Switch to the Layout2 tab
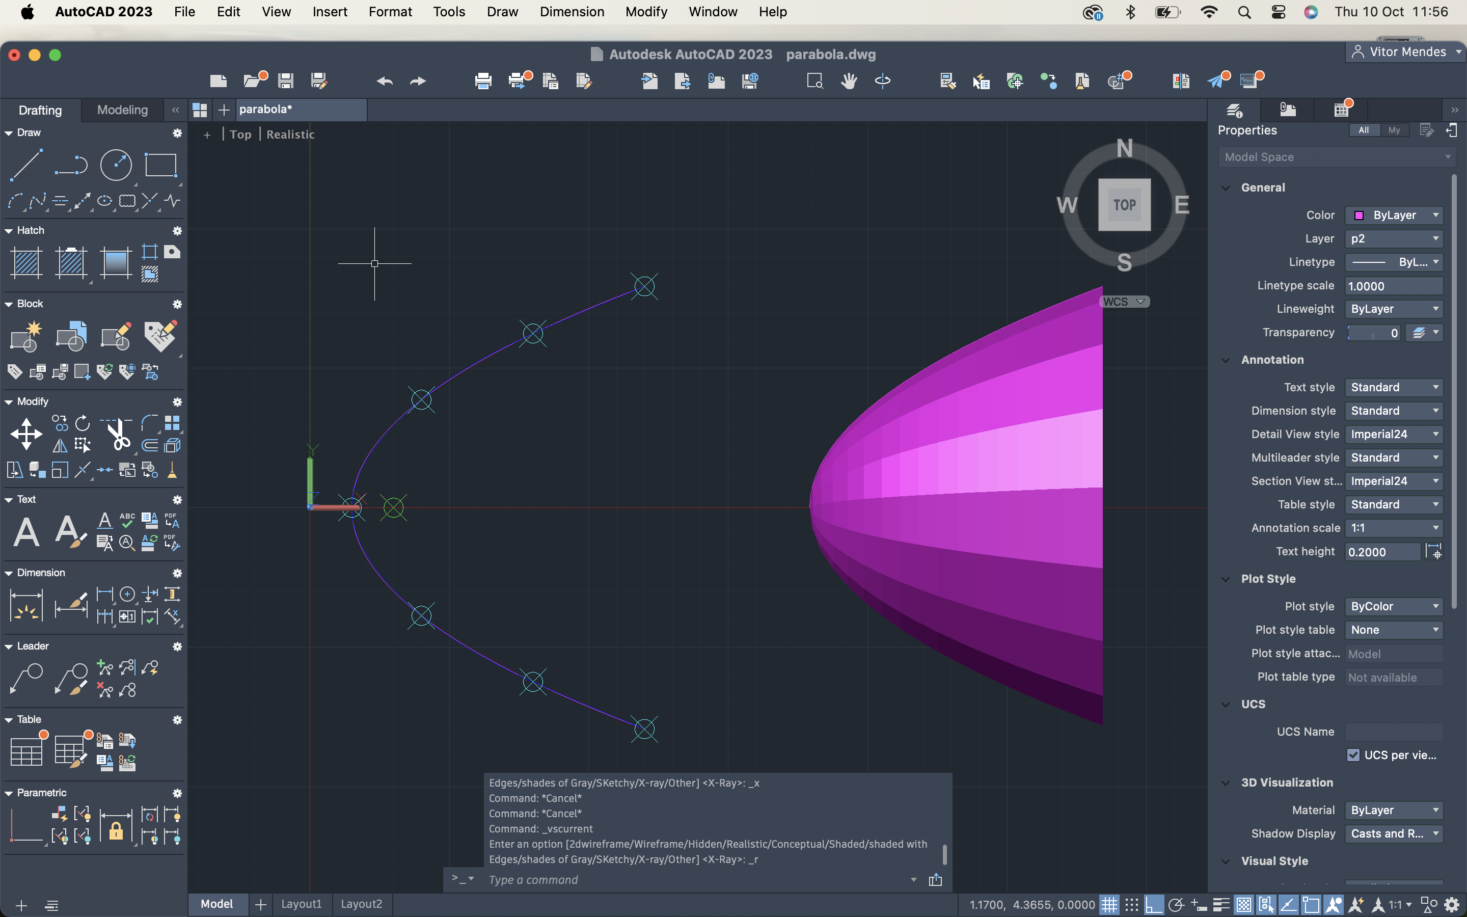Image resolution: width=1467 pixels, height=917 pixels. point(361,904)
